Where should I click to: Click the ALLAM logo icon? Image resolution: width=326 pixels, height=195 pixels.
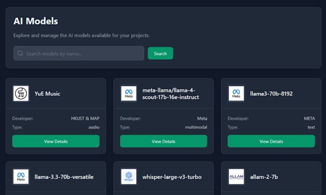(x=236, y=177)
